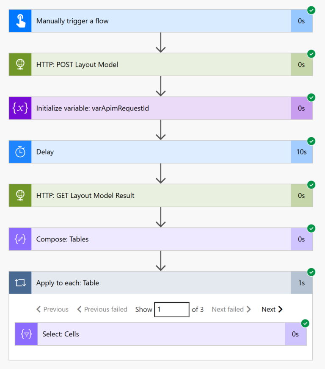Go to Next iteration of the loop

pyautogui.click(x=272, y=309)
